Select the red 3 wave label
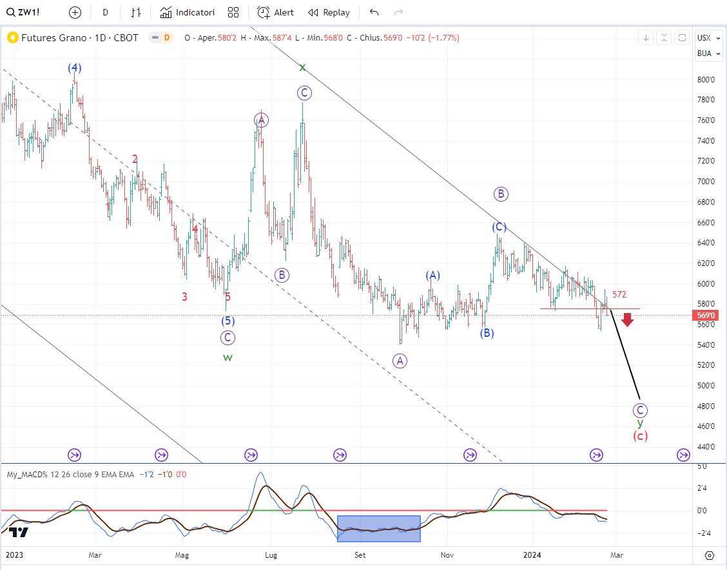 click(184, 296)
